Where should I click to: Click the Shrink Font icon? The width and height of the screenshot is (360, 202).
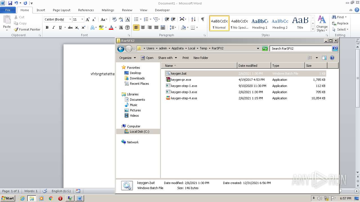pos(94,19)
